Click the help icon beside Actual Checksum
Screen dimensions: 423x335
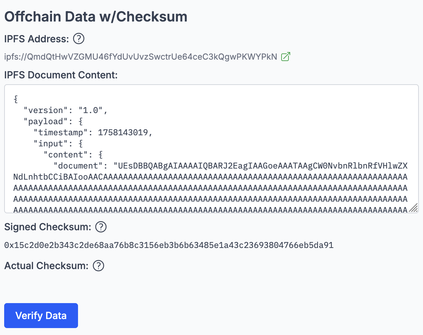[x=99, y=266]
